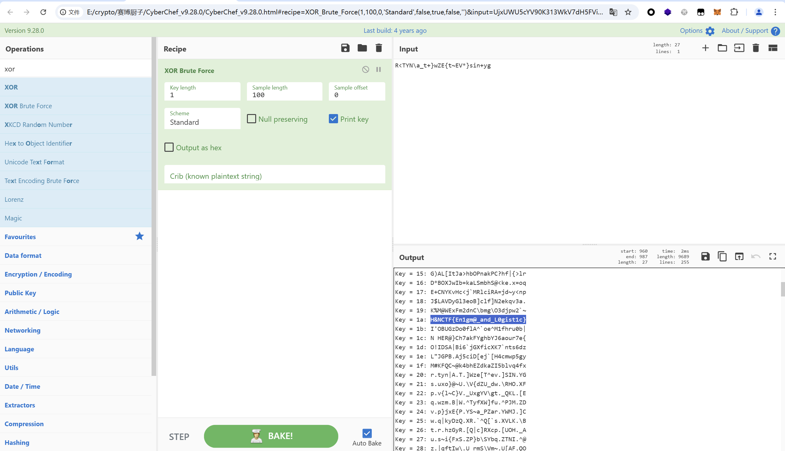Clear recipe with trash icon
The width and height of the screenshot is (785, 451).
pyautogui.click(x=379, y=48)
